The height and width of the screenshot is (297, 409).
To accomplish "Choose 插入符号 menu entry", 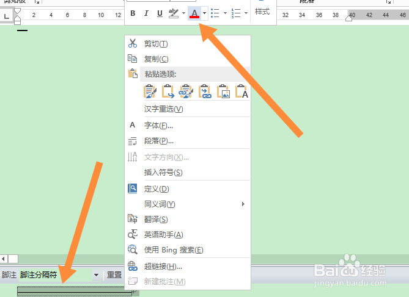I will pyautogui.click(x=188, y=173).
